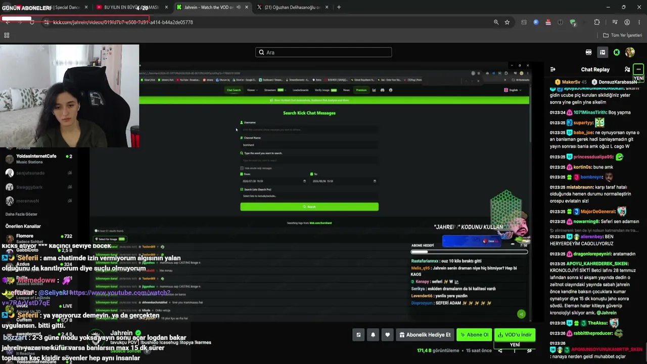Click the 171,4 B görüntüleme view count
The image size is (647, 364).
(438, 350)
